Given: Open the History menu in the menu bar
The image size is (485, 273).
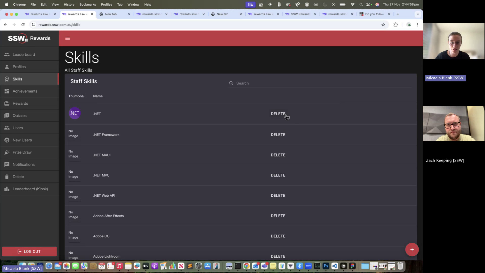Looking at the screenshot, I should coord(69,4).
